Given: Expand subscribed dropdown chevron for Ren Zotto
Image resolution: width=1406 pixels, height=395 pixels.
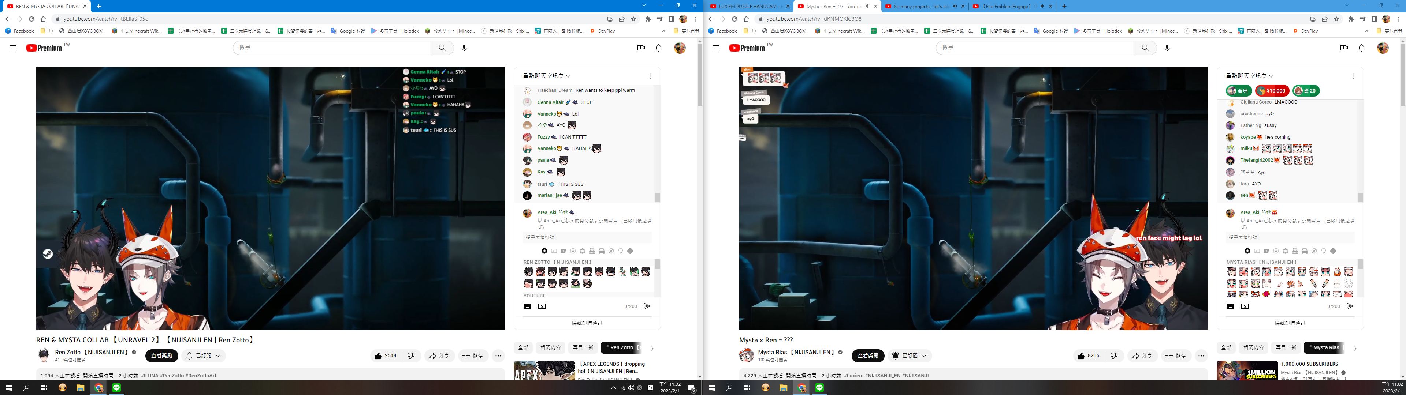Looking at the screenshot, I should click(x=218, y=356).
